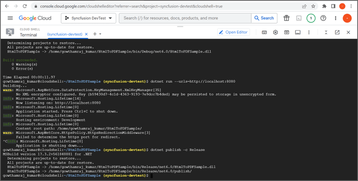Image resolution: width=358 pixels, height=181 pixels.
Task: Expand new terminal tab dropdown arrow
Action: point(100,34)
